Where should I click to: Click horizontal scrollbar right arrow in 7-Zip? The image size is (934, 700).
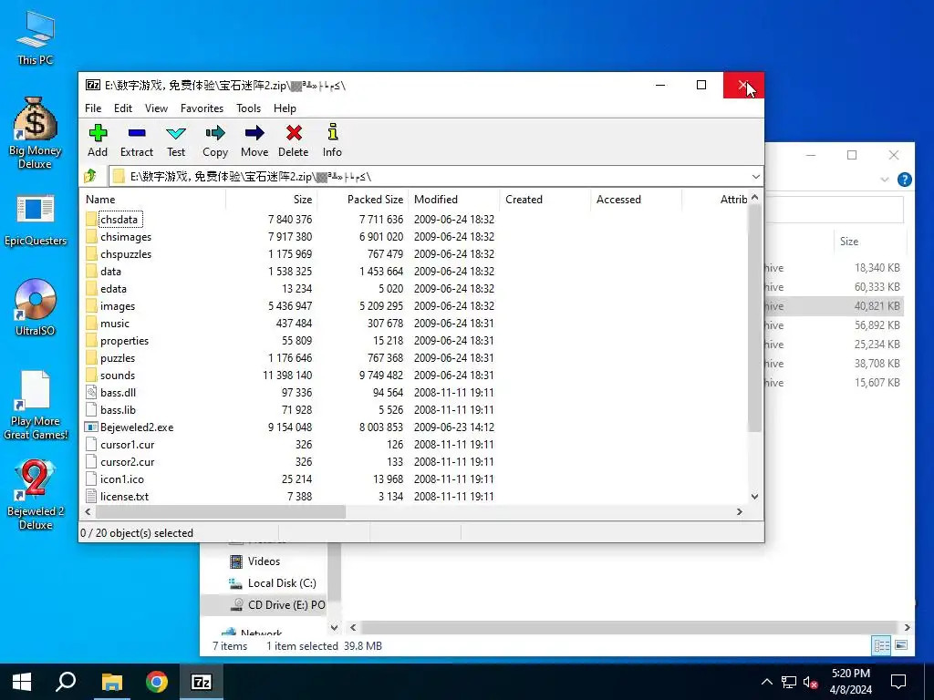point(739,512)
